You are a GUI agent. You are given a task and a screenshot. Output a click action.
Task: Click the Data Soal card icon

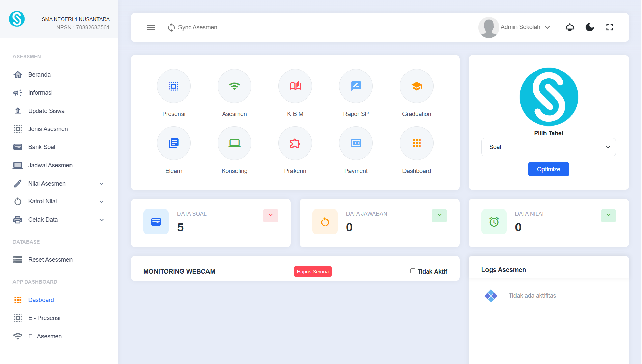[156, 222]
